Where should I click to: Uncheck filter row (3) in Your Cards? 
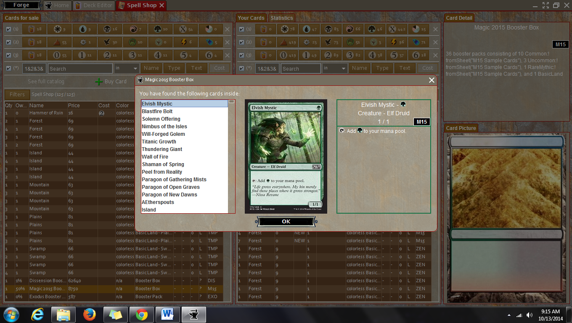(x=241, y=55)
